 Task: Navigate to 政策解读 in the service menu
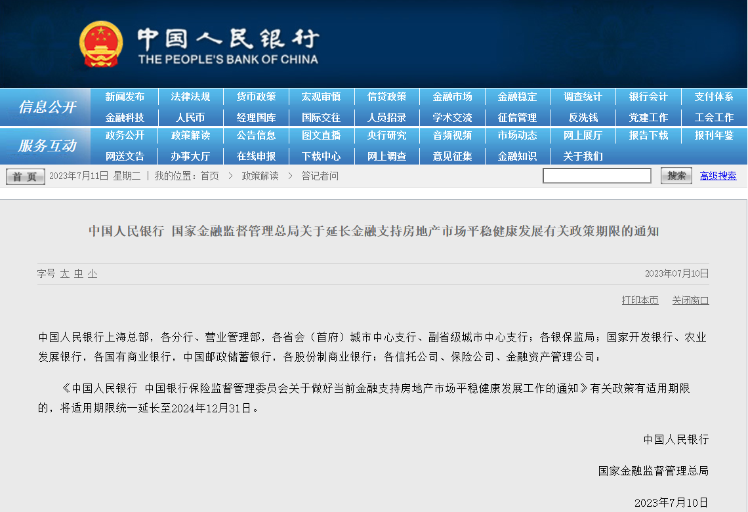tap(190, 135)
